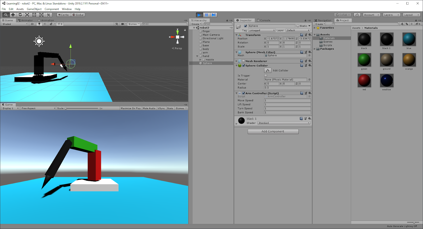Select the Scale tool in toolbar
Screen dimensions: 423x229
27,15
